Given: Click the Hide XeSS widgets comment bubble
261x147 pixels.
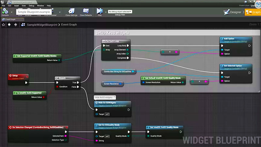Looking at the screenshot, I should coord(105,97).
